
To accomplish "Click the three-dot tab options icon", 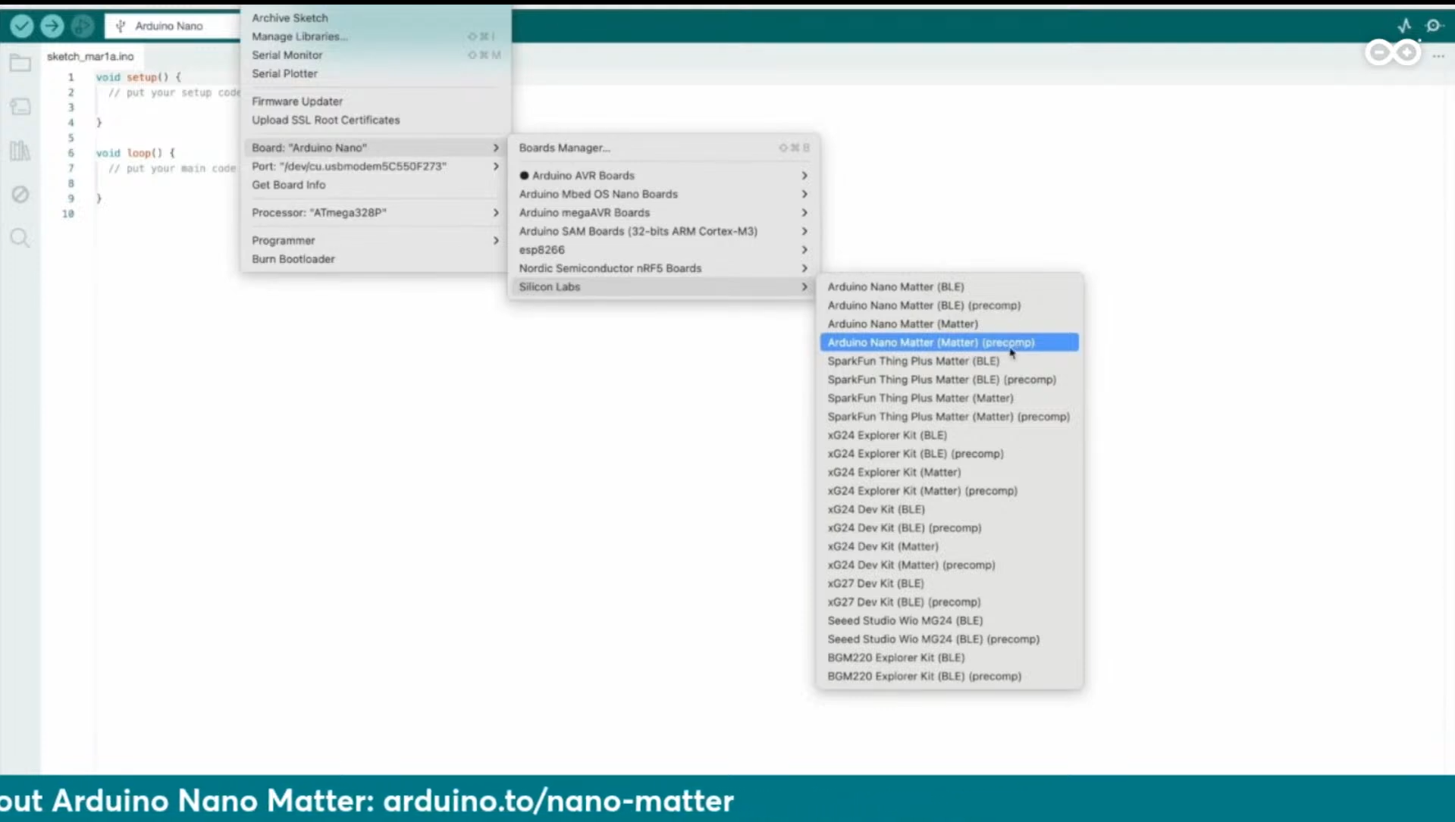I will point(1438,57).
